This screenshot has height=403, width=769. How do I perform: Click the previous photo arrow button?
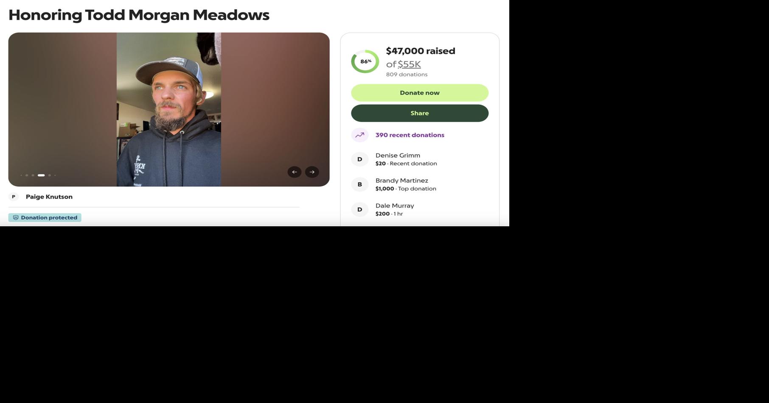coord(294,172)
